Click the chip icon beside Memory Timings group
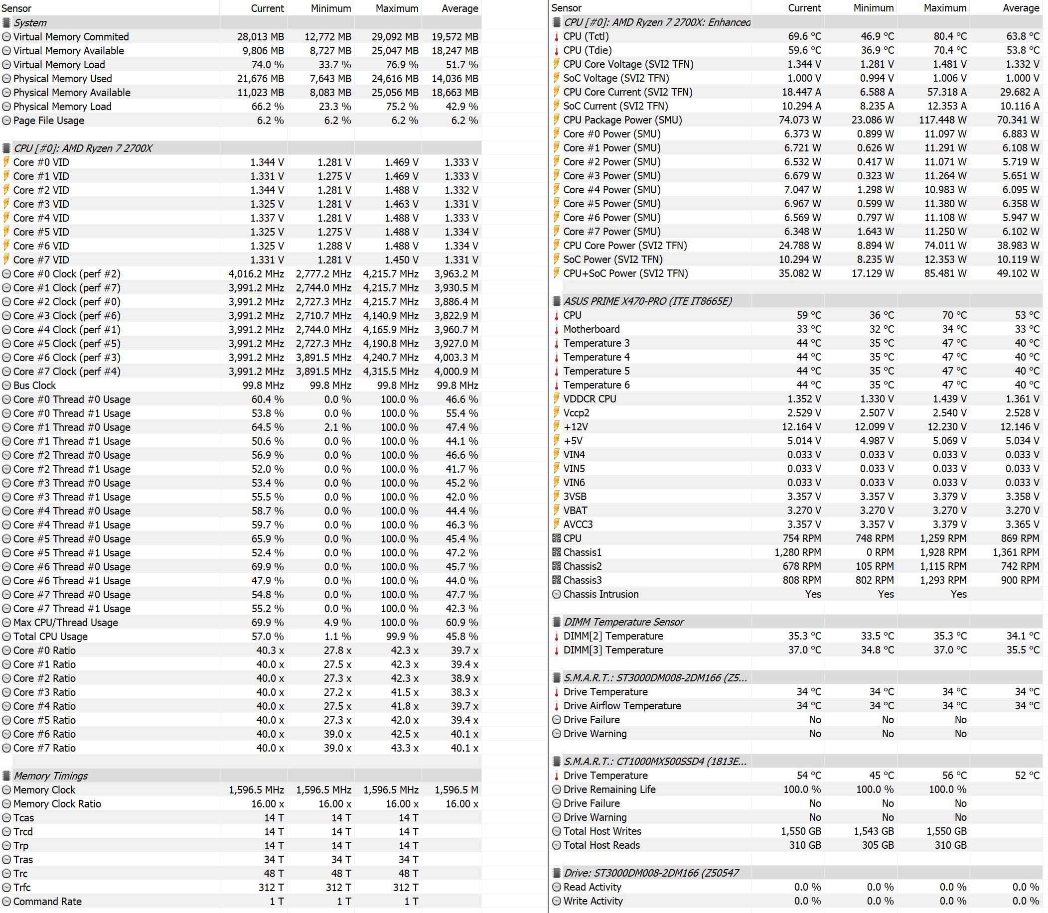 [x=6, y=776]
